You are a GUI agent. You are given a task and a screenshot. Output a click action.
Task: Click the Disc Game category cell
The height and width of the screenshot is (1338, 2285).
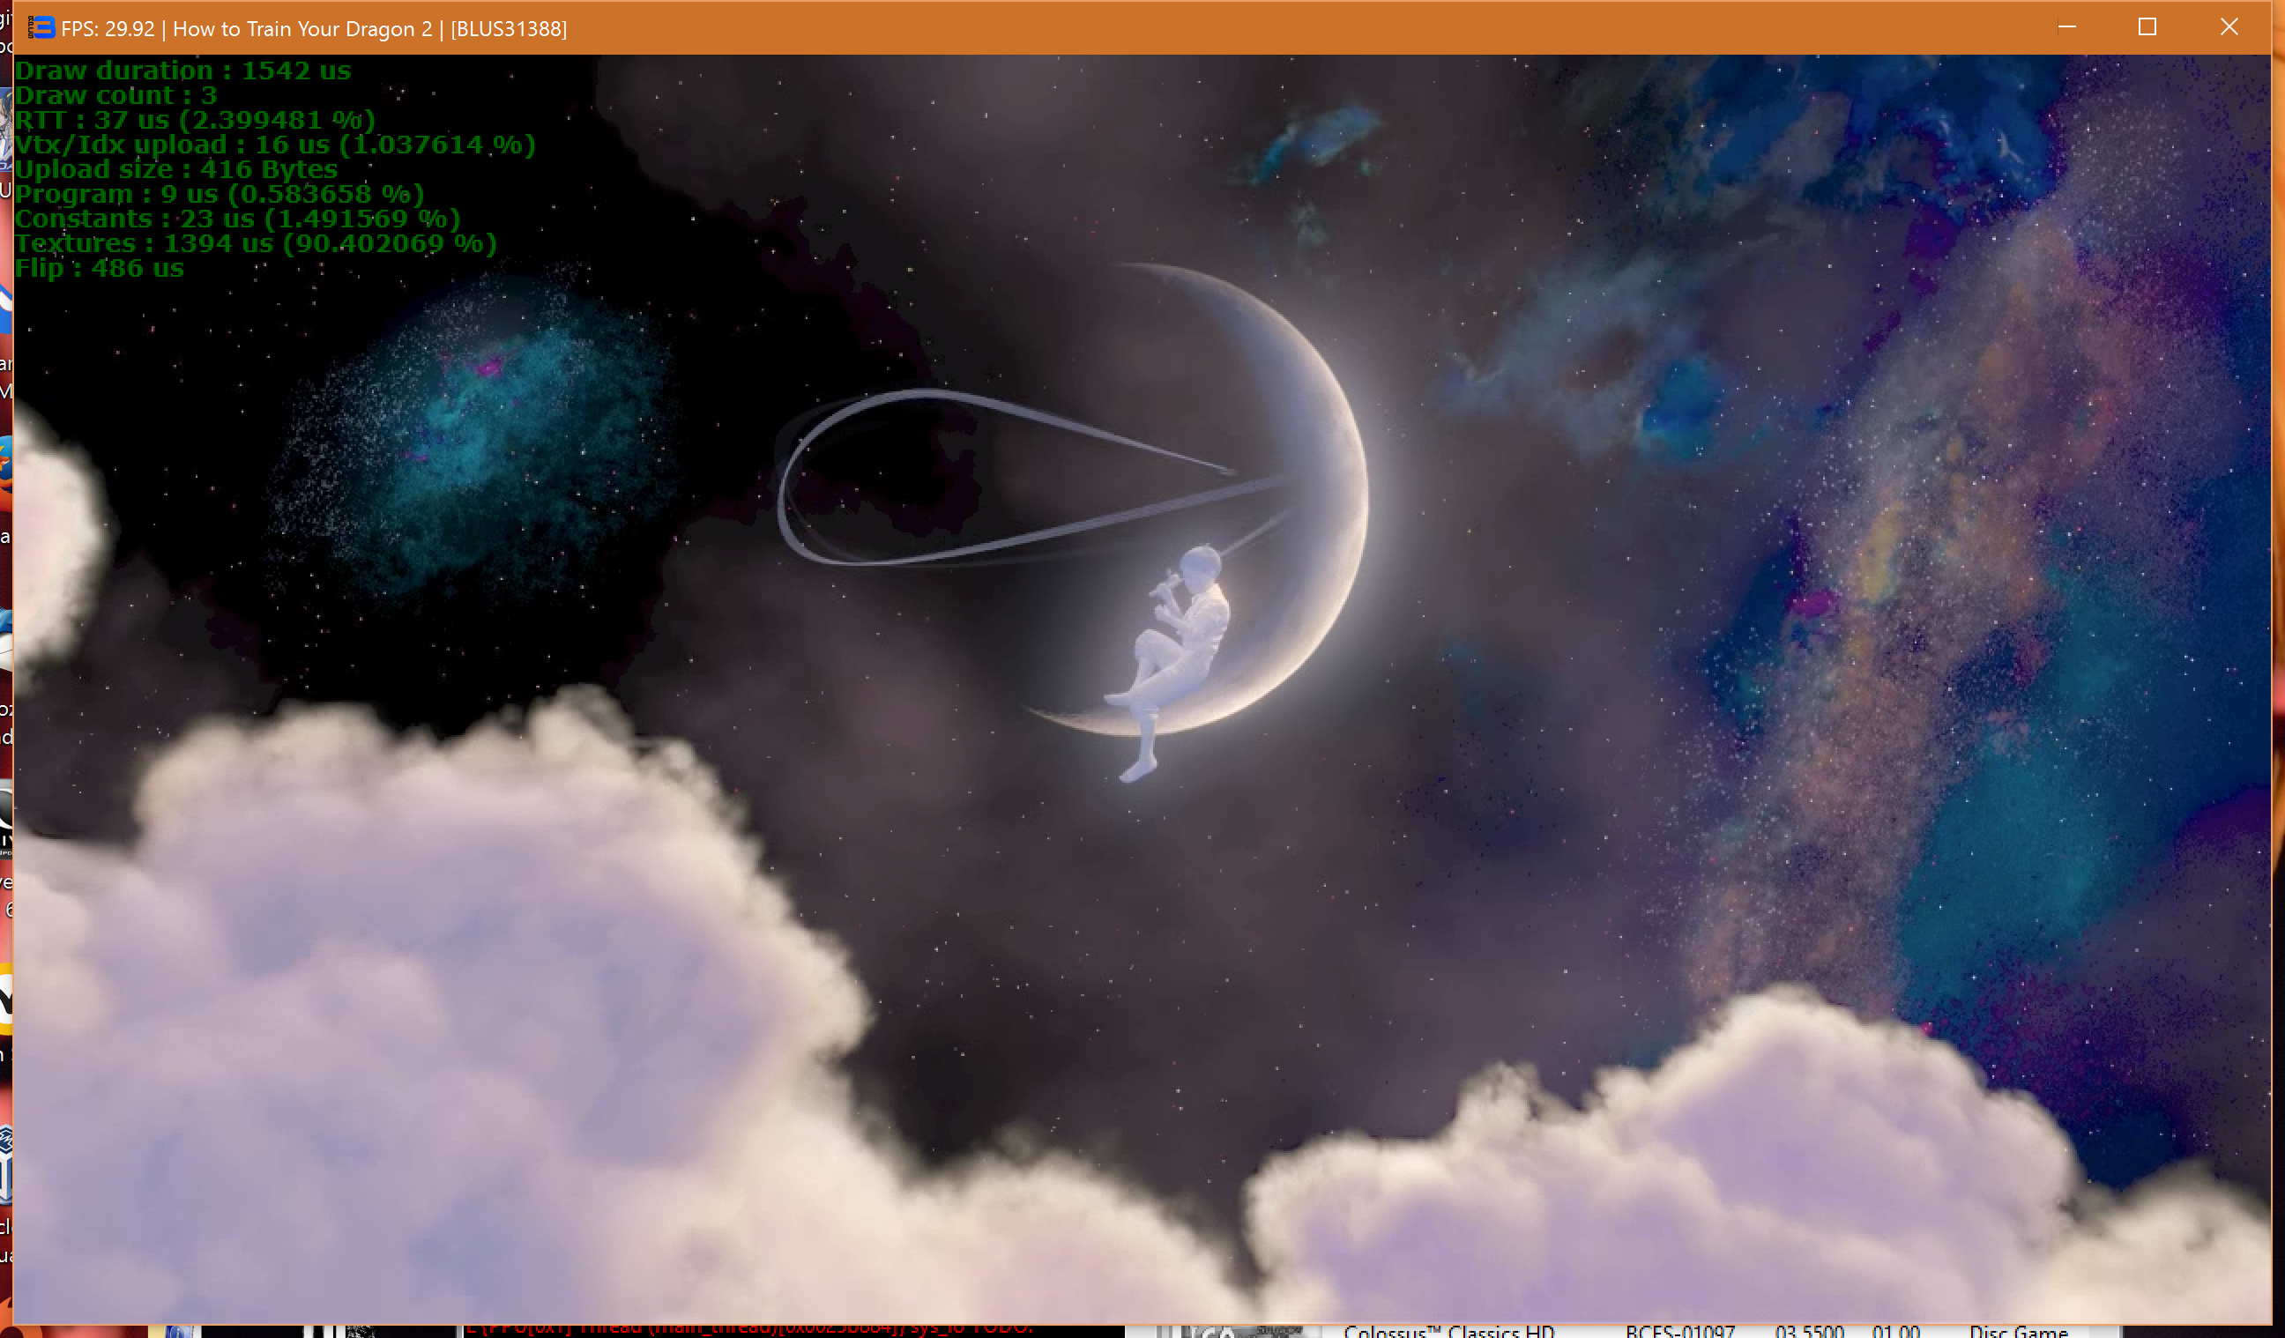pos(2018,1331)
